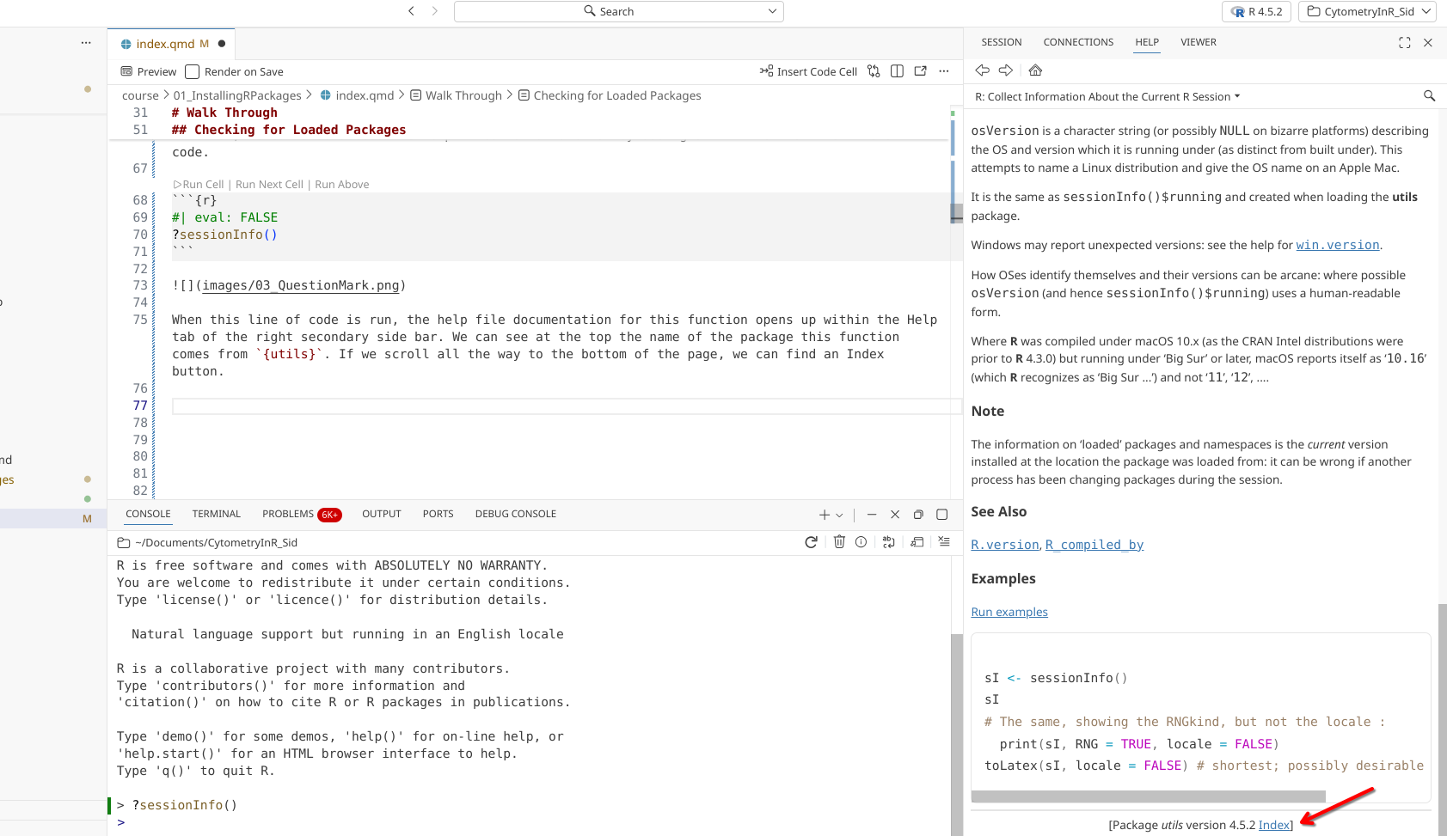Viewport: 1447px width, 836px height.
Task: Open source control changes icon in editor toolbar
Action: [x=874, y=71]
